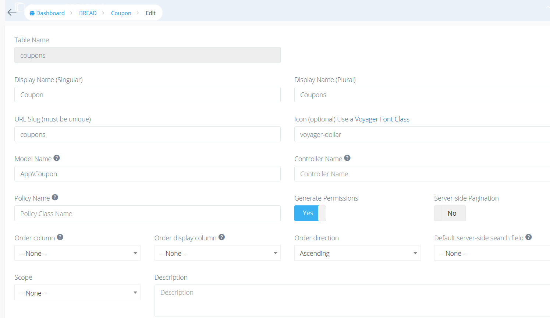Keep Generate Permissions set to Yes
This screenshot has height=318, width=550.
[307, 213]
